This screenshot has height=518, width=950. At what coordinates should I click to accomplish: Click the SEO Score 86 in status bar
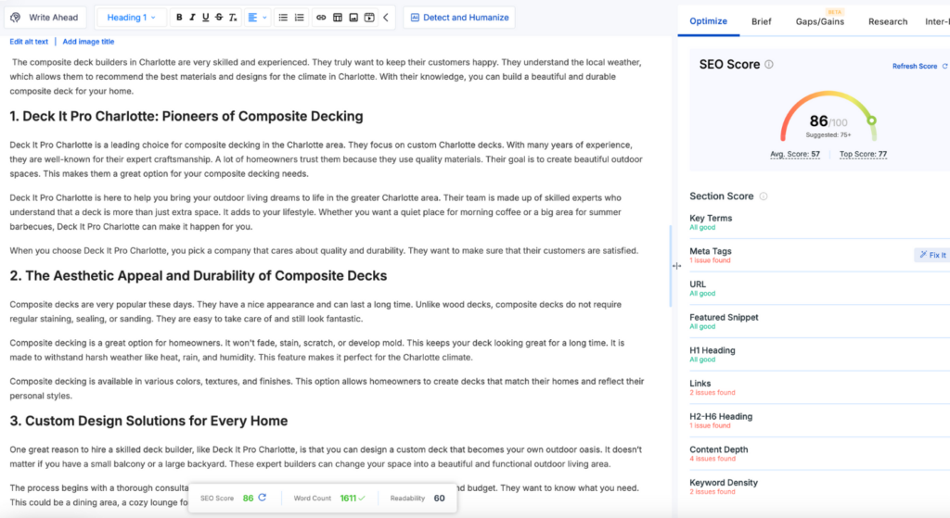coord(248,498)
